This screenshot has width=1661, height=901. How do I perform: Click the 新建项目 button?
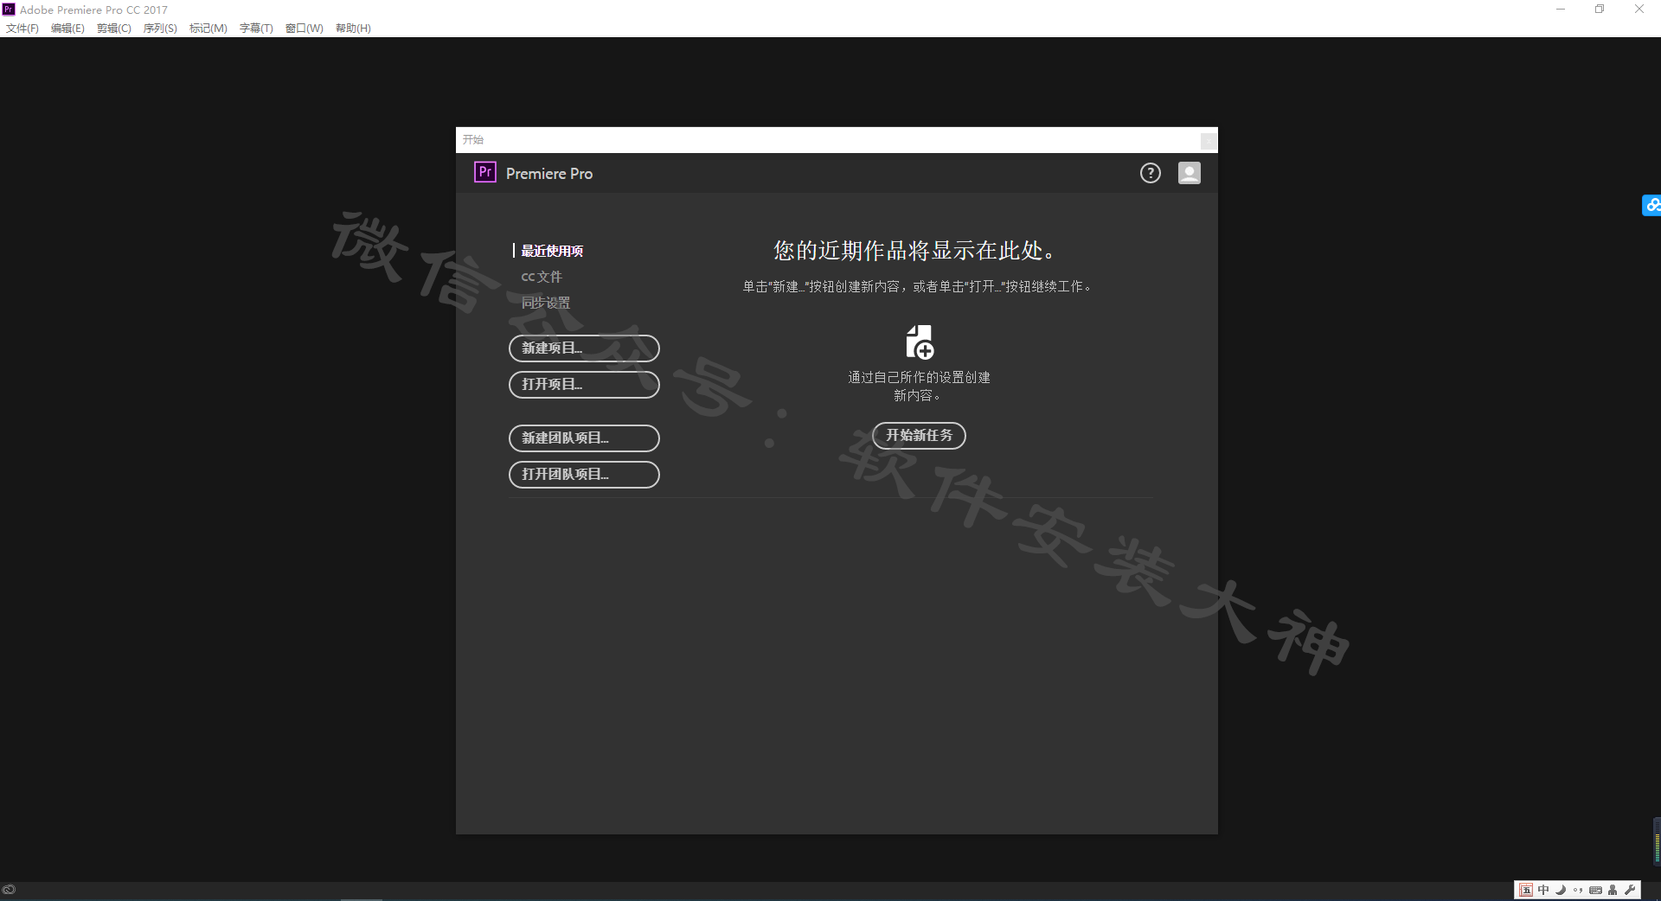point(584,348)
